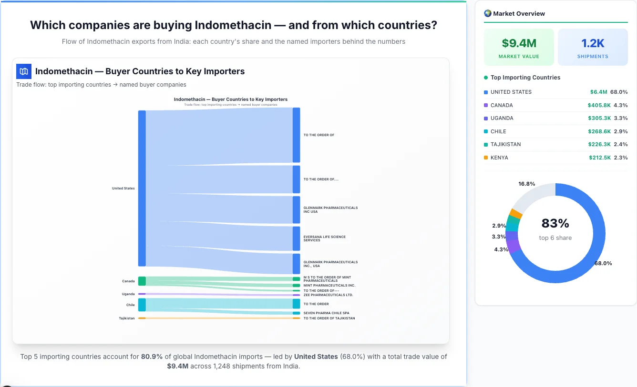Viewport: 637px width, 387px height.
Task: Click the United States node in the Sankey diagram
Action: [141, 188]
